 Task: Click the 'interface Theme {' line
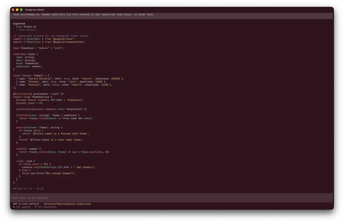pyautogui.click(x=26, y=54)
